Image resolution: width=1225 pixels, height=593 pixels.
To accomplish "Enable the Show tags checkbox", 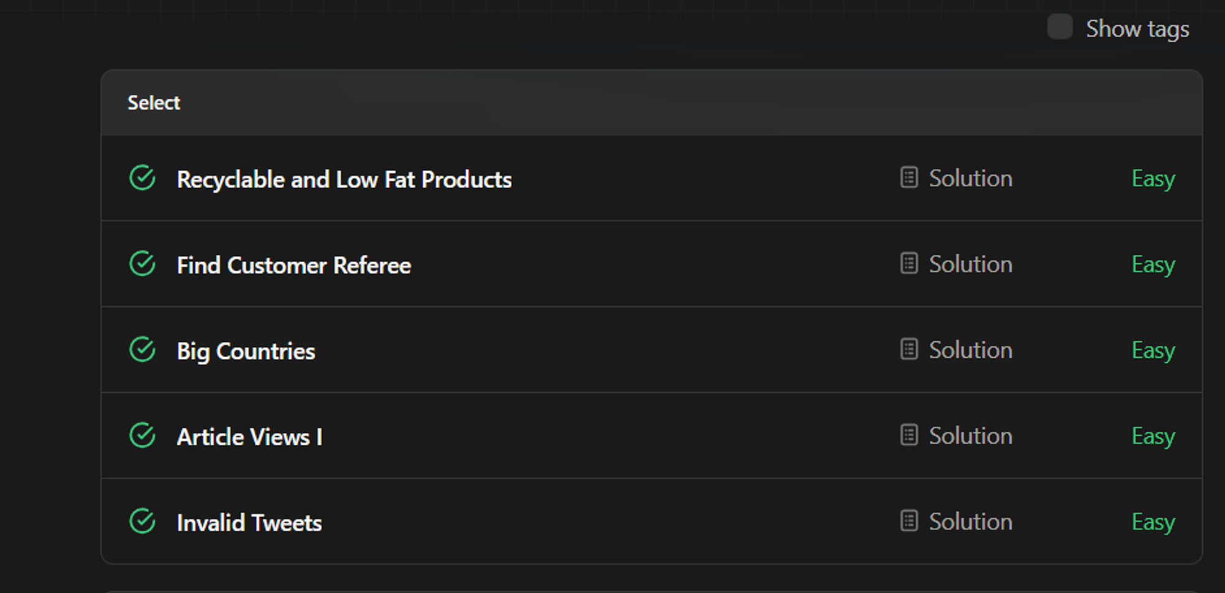I will tap(1060, 27).
